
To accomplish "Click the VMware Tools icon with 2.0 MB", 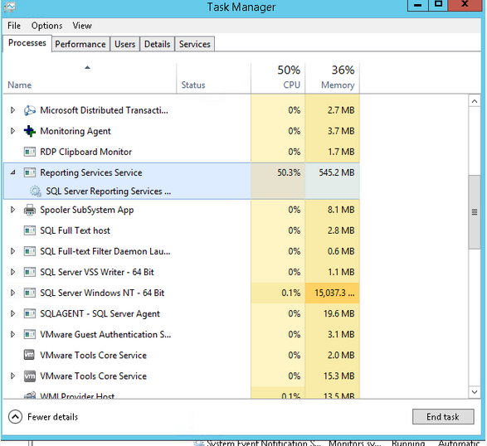I will click(x=30, y=355).
